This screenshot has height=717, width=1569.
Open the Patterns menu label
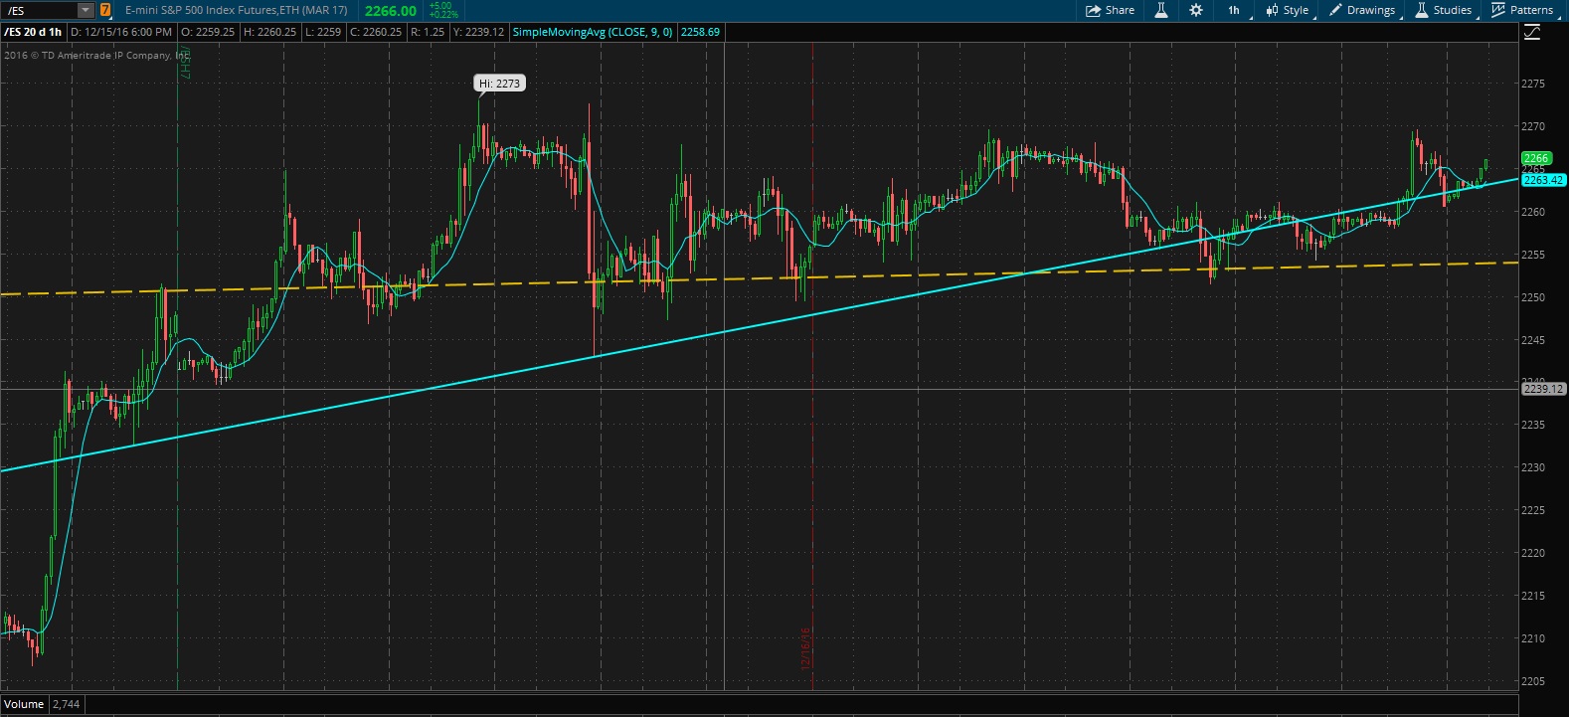[1531, 10]
